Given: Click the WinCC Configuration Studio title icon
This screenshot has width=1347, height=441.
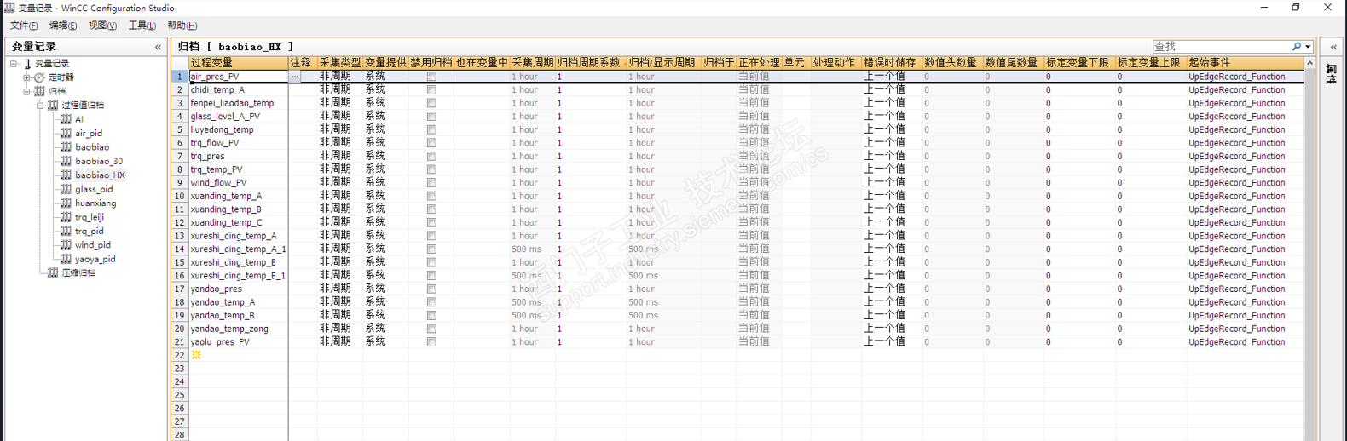Looking at the screenshot, I should point(9,8).
